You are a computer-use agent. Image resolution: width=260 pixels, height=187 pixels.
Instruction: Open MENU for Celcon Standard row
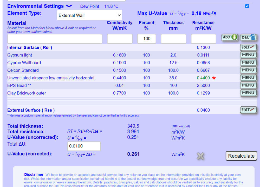click(x=248, y=70)
